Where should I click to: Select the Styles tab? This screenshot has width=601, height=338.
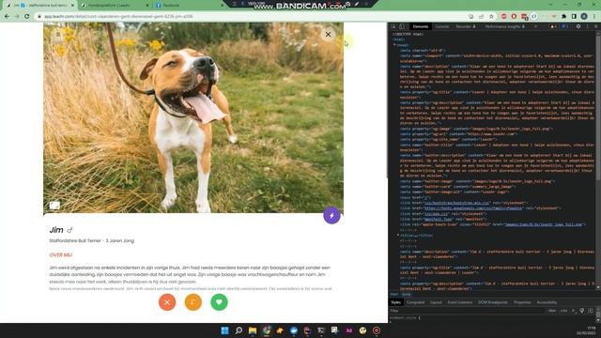(396, 302)
